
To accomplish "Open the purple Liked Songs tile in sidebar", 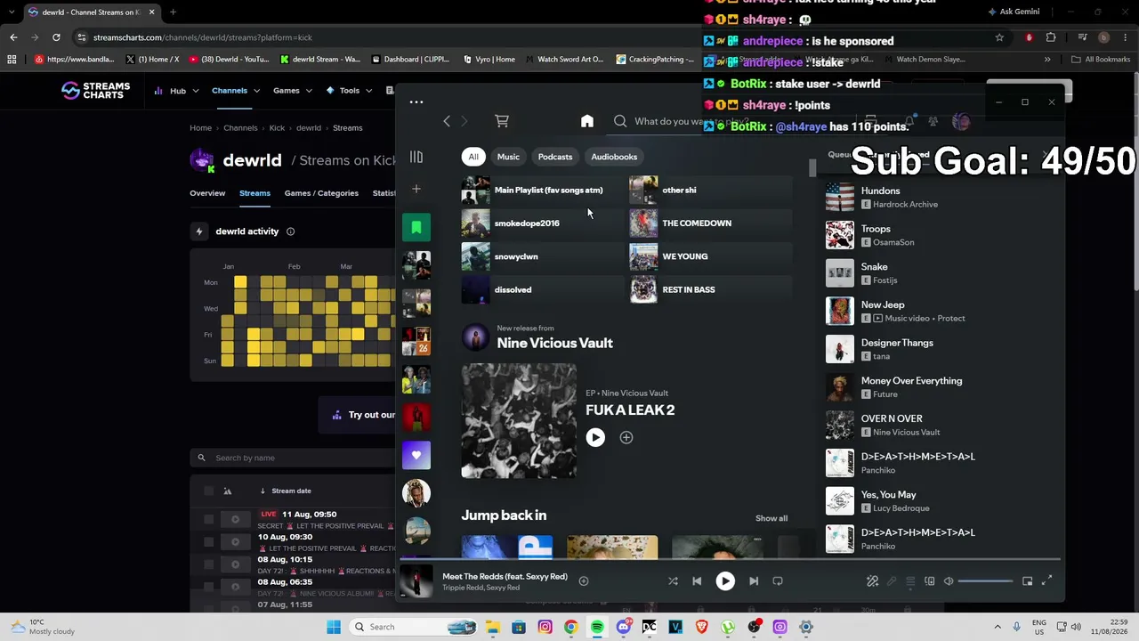I will (x=416, y=455).
